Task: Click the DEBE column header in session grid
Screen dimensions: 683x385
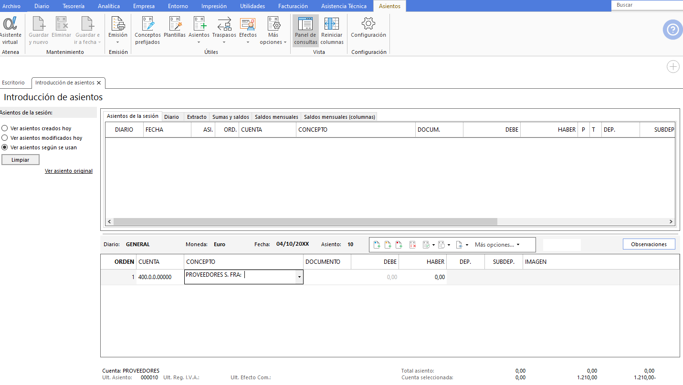Action: click(x=492, y=130)
